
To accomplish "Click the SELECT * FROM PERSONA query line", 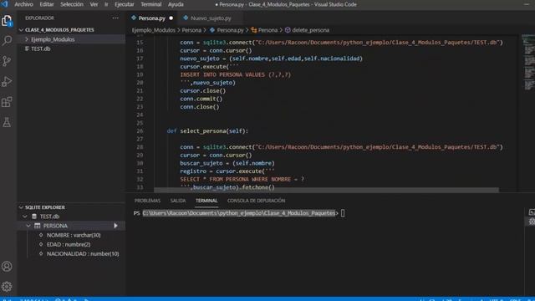I will pos(242,179).
